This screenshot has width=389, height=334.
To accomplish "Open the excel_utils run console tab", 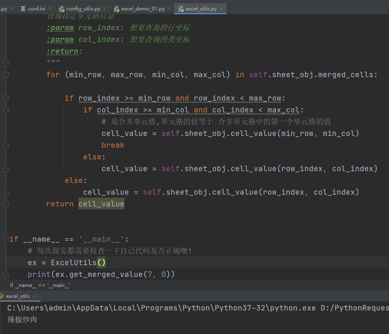I will tap(18, 296).
